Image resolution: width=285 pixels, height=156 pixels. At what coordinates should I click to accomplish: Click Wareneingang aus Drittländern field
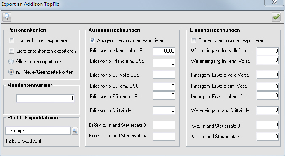(x=268, y=110)
